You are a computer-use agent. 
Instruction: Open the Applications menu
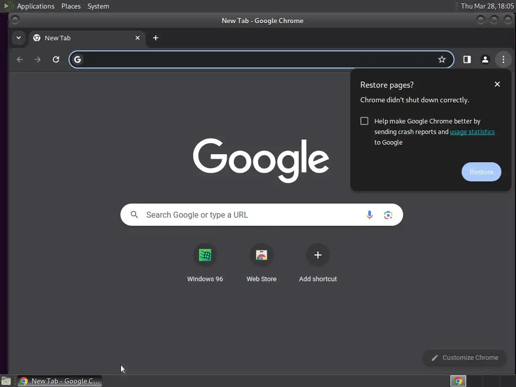(x=36, y=6)
